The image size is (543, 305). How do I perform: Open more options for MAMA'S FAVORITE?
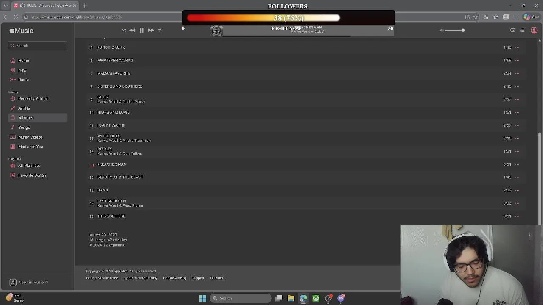517,73
